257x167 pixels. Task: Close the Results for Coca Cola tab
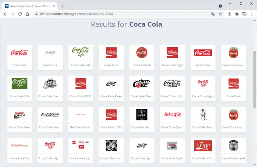coord(53,6)
